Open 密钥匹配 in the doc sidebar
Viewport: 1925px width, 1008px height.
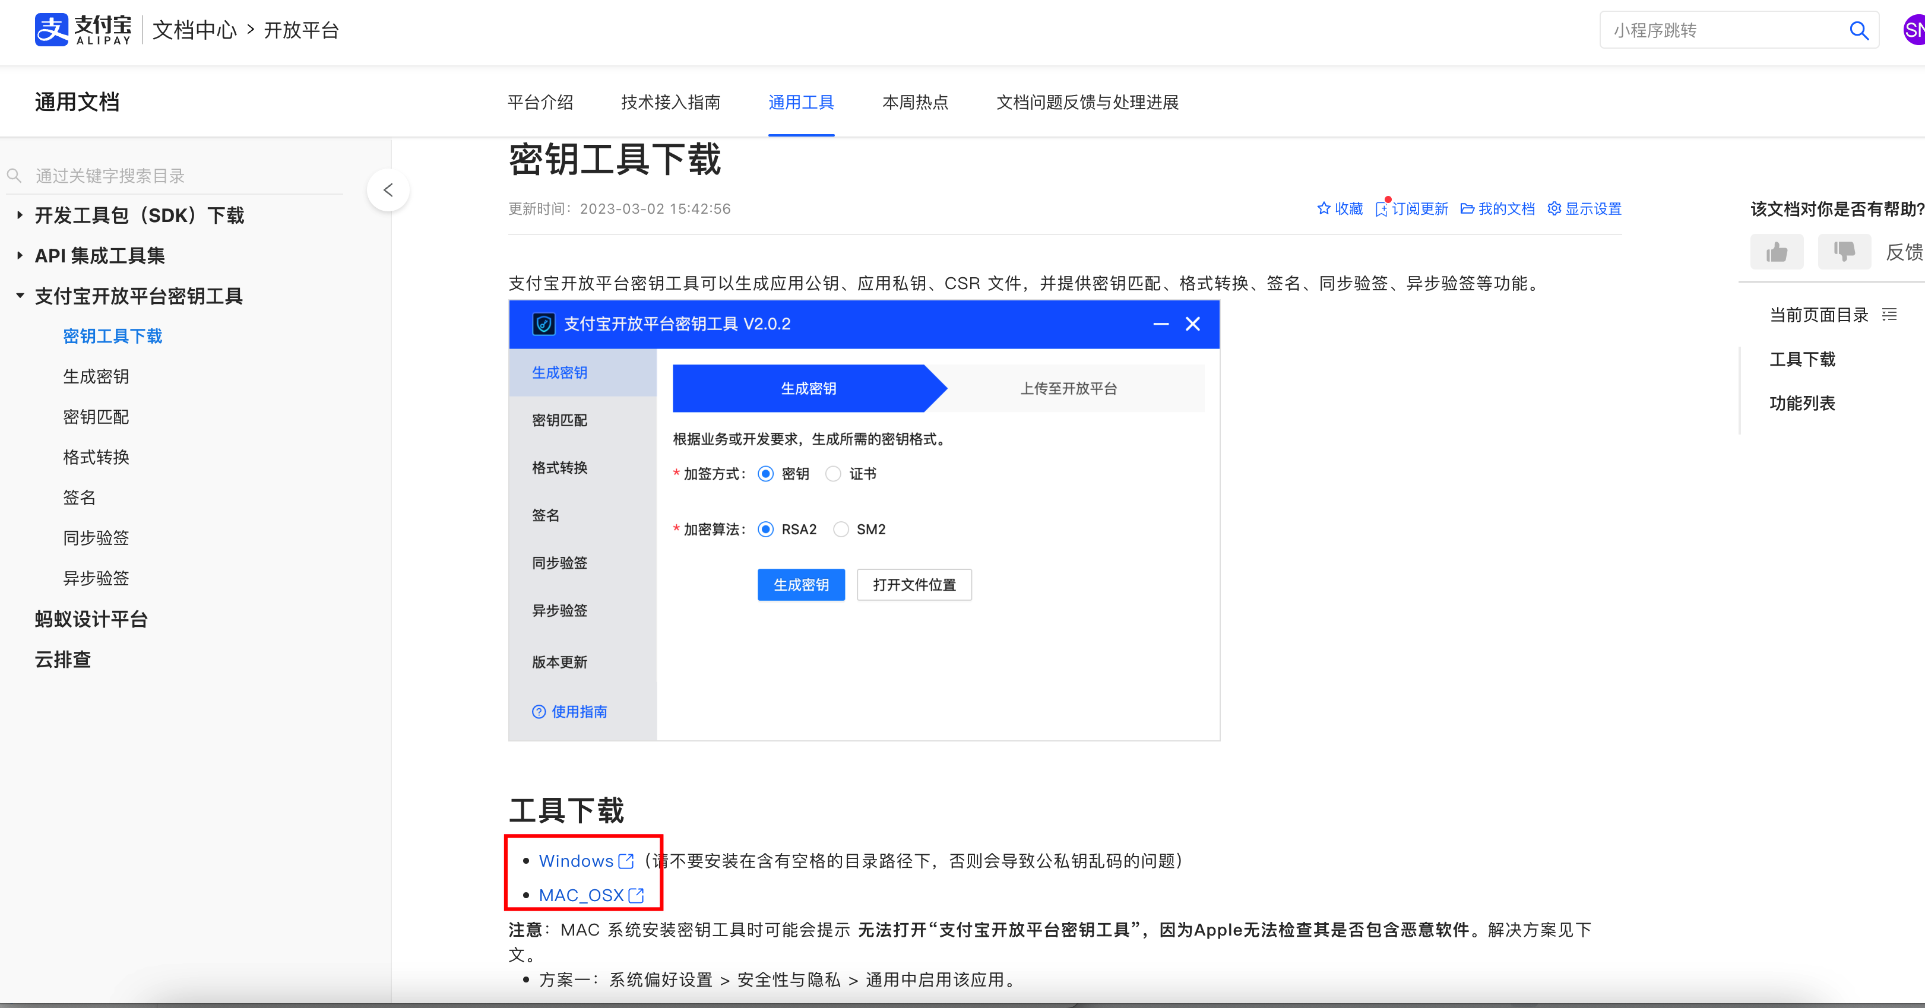[x=96, y=417]
